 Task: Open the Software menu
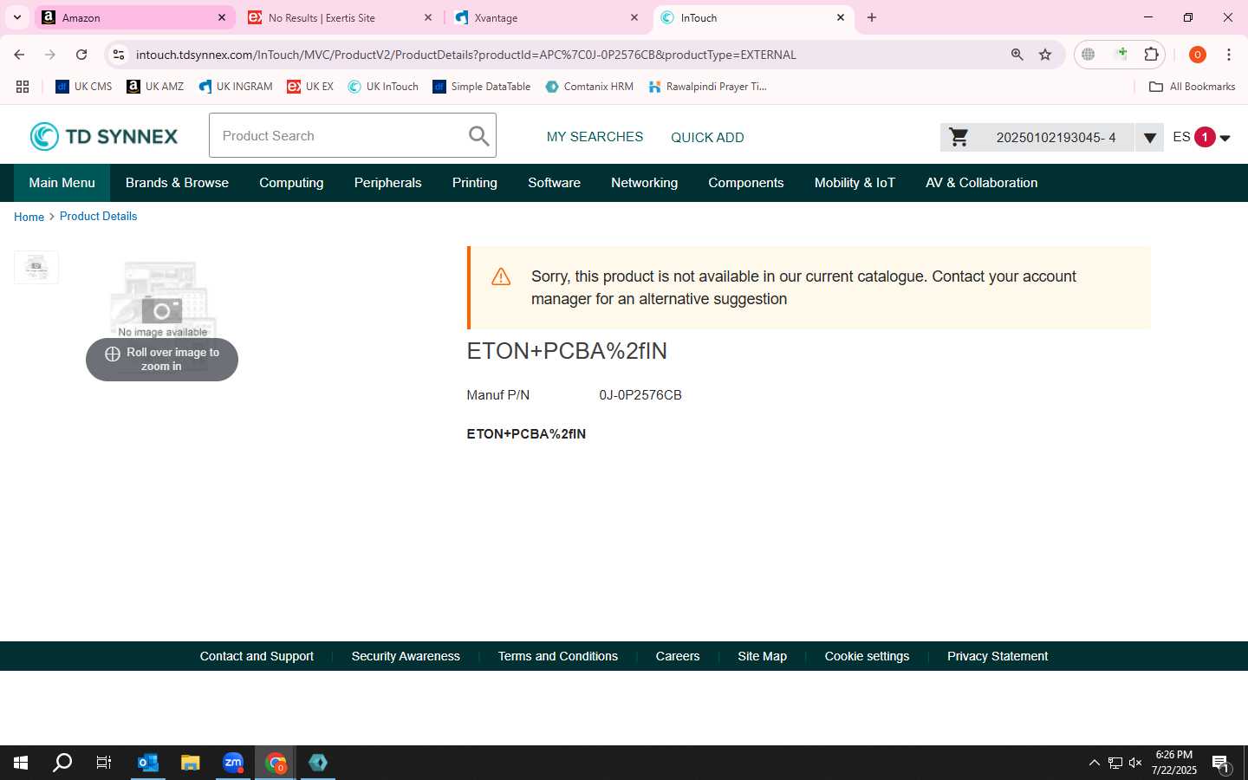pyautogui.click(x=554, y=183)
